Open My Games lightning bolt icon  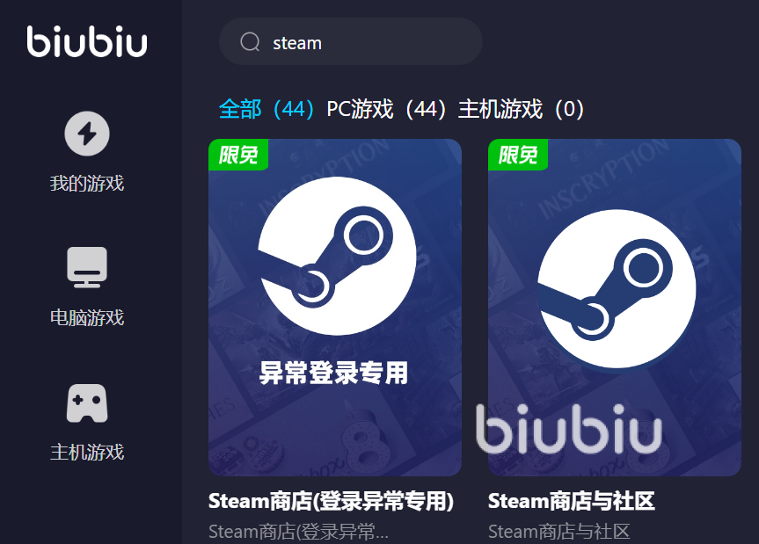87,134
